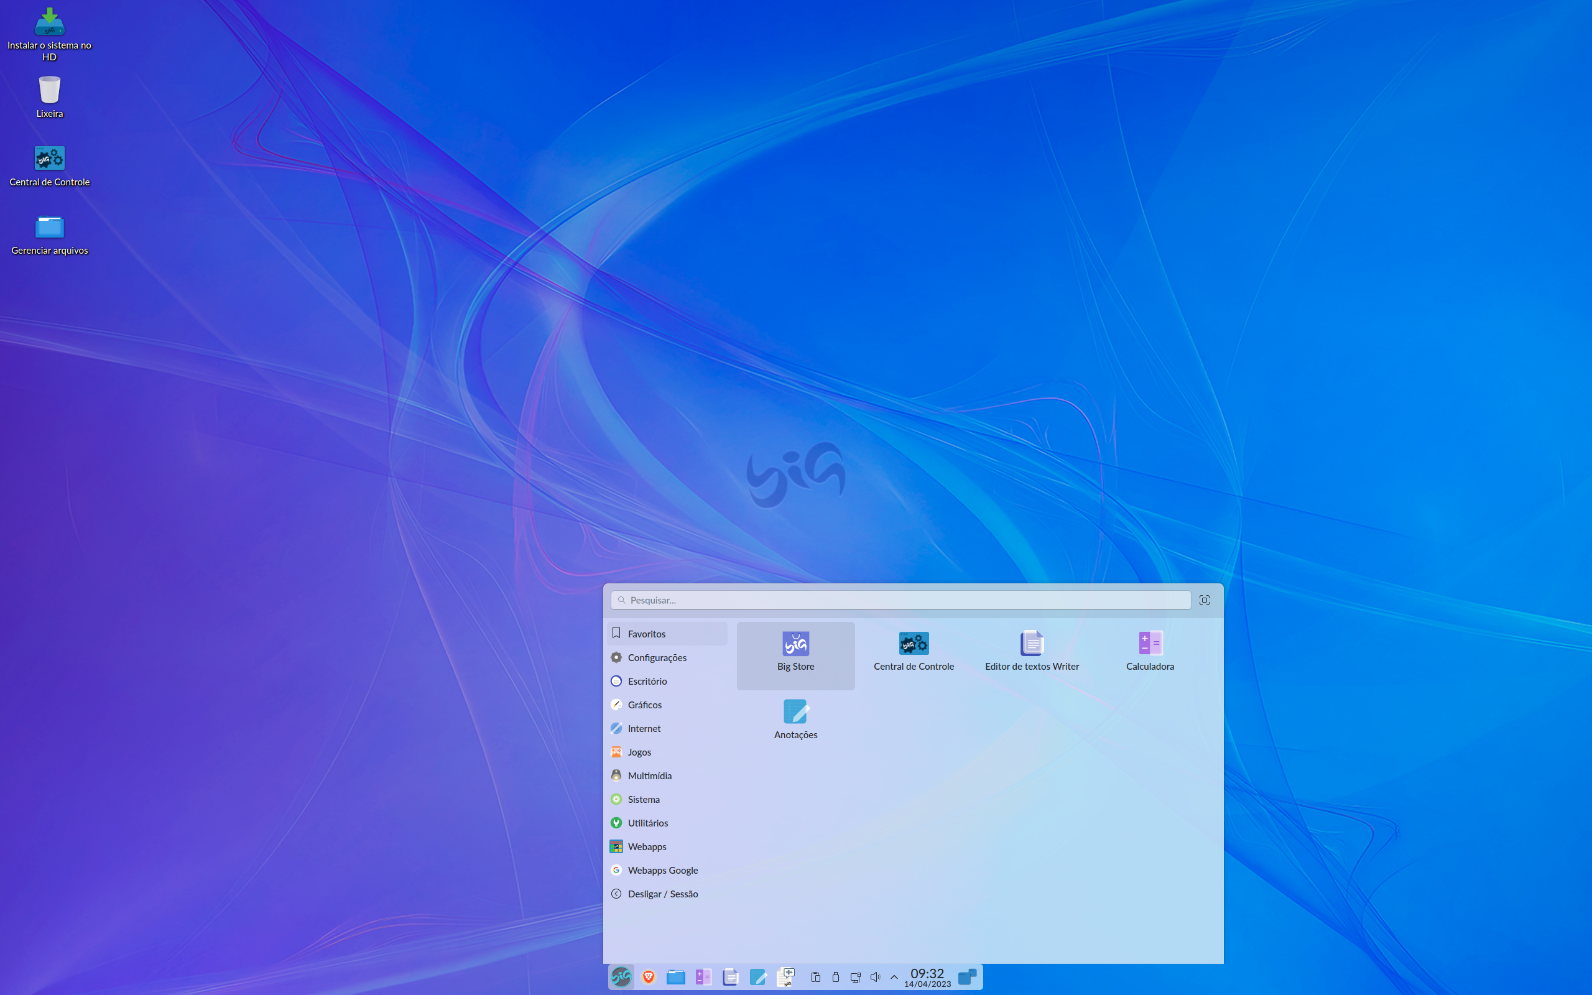Open Desligar / Sessão options
Screen dimensions: 1592x995
(x=667, y=894)
